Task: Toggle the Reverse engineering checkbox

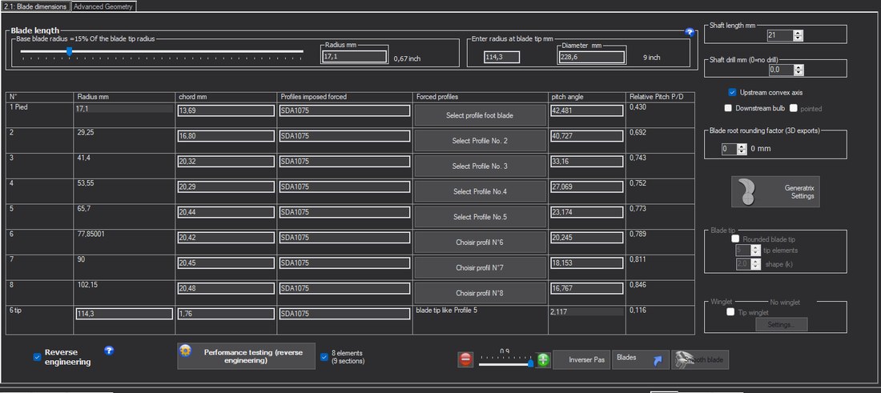Action: click(37, 357)
